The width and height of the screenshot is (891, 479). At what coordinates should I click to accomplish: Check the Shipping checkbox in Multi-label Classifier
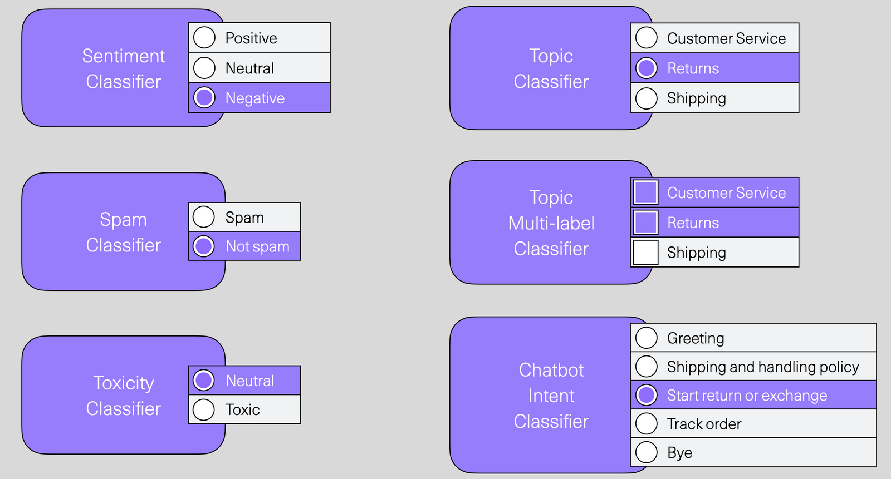(x=646, y=253)
